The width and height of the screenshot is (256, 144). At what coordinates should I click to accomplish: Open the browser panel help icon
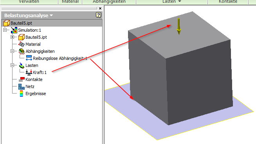pos(98,15)
